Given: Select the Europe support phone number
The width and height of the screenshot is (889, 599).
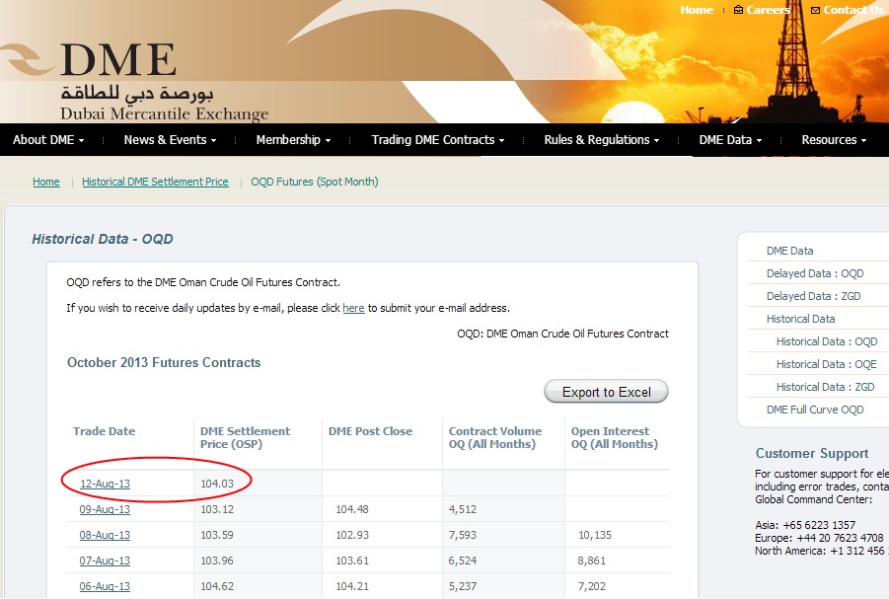Looking at the screenshot, I should click(x=840, y=538).
